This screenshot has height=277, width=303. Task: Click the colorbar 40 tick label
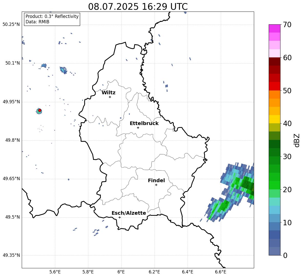click(x=287, y=124)
